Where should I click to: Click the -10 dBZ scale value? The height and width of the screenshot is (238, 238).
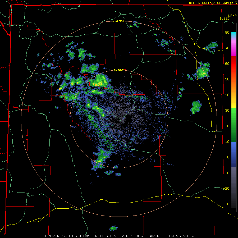(x=226, y=173)
